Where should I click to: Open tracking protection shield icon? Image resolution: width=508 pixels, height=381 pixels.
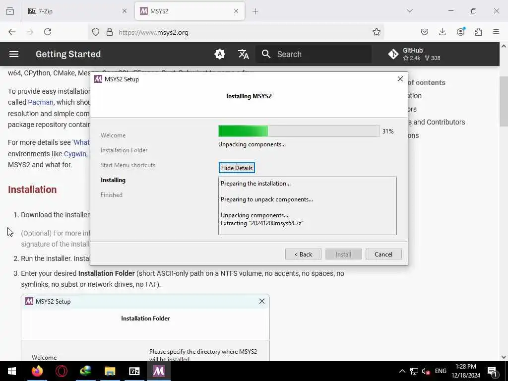click(96, 32)
